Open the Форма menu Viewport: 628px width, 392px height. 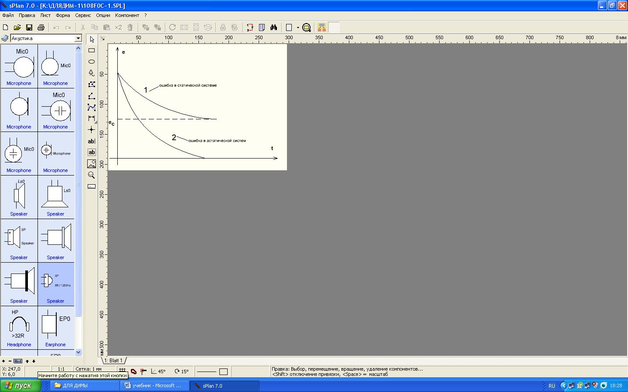click(63, 15)
